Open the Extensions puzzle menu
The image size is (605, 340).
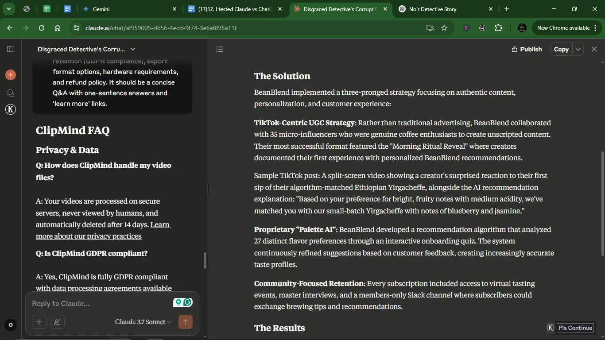click(498, 28)
